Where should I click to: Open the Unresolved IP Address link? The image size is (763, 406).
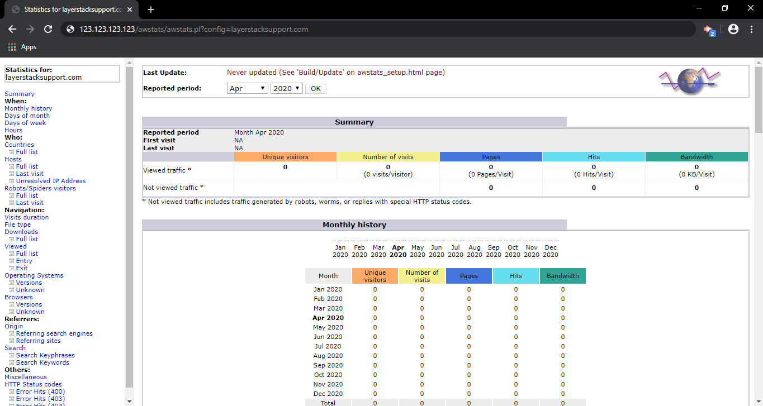(51, 181)
